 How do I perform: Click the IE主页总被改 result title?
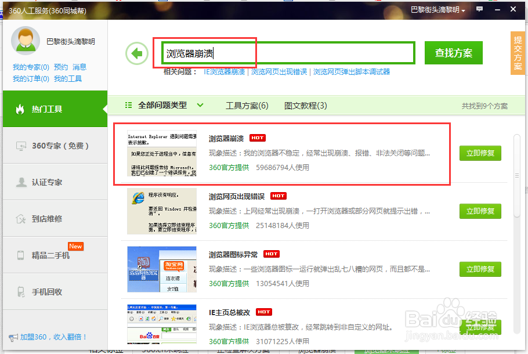[229, 313]
